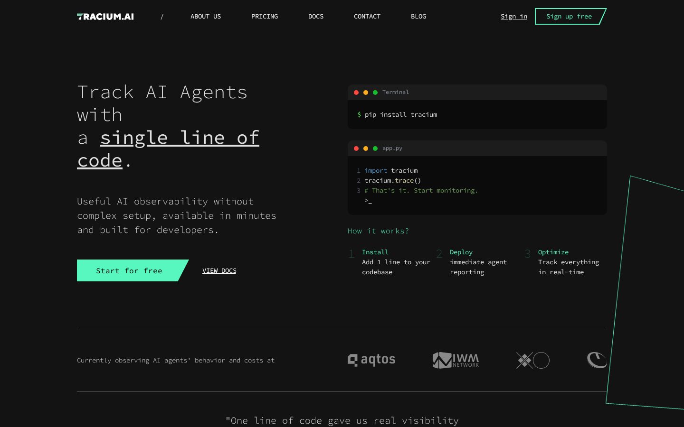
Task: Open Docs from the top navigation
Action: click(x=316, y=17)
